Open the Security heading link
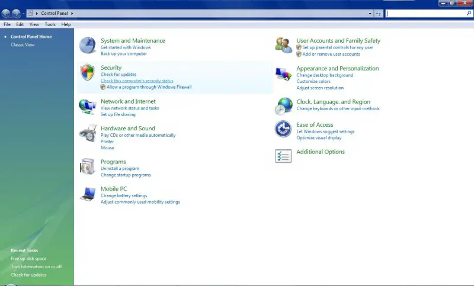 [x=111, y=68]
